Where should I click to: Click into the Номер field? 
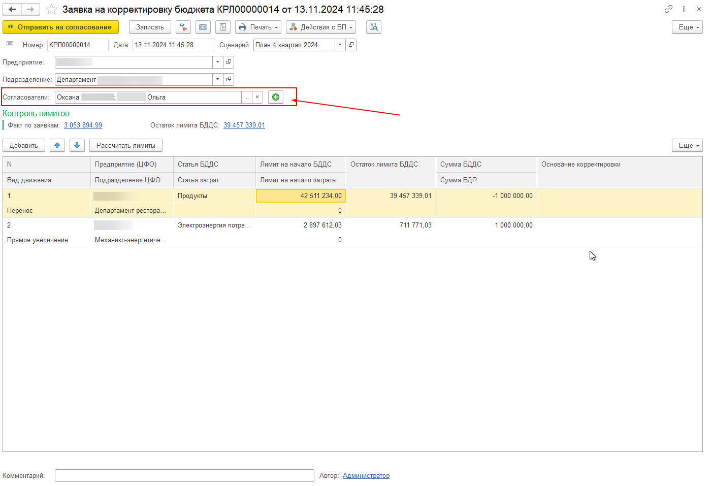coord(78,45)
